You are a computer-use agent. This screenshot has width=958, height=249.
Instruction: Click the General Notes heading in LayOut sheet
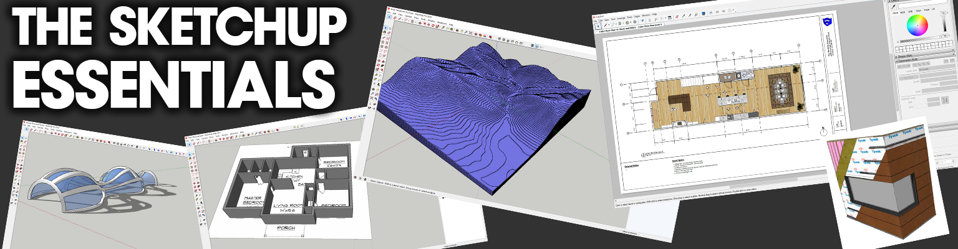(x=632, y=165)
